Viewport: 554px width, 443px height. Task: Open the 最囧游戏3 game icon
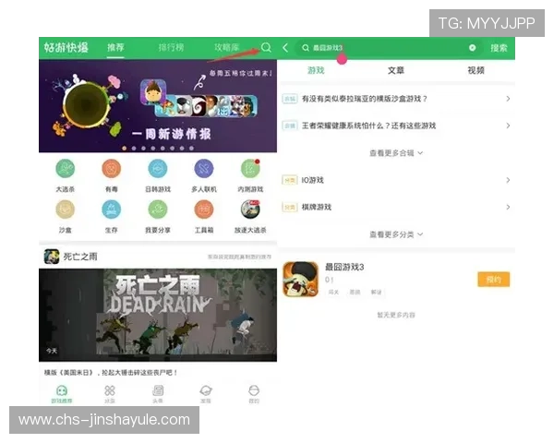click(x=301, y=280)
